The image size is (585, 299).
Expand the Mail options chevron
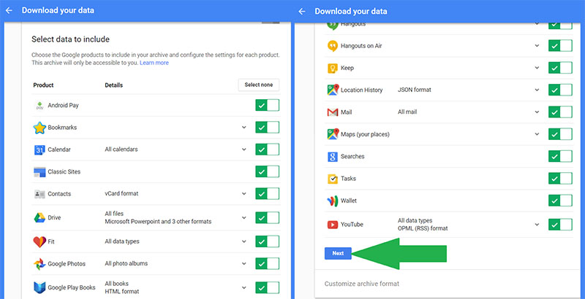tap(537, 112)
